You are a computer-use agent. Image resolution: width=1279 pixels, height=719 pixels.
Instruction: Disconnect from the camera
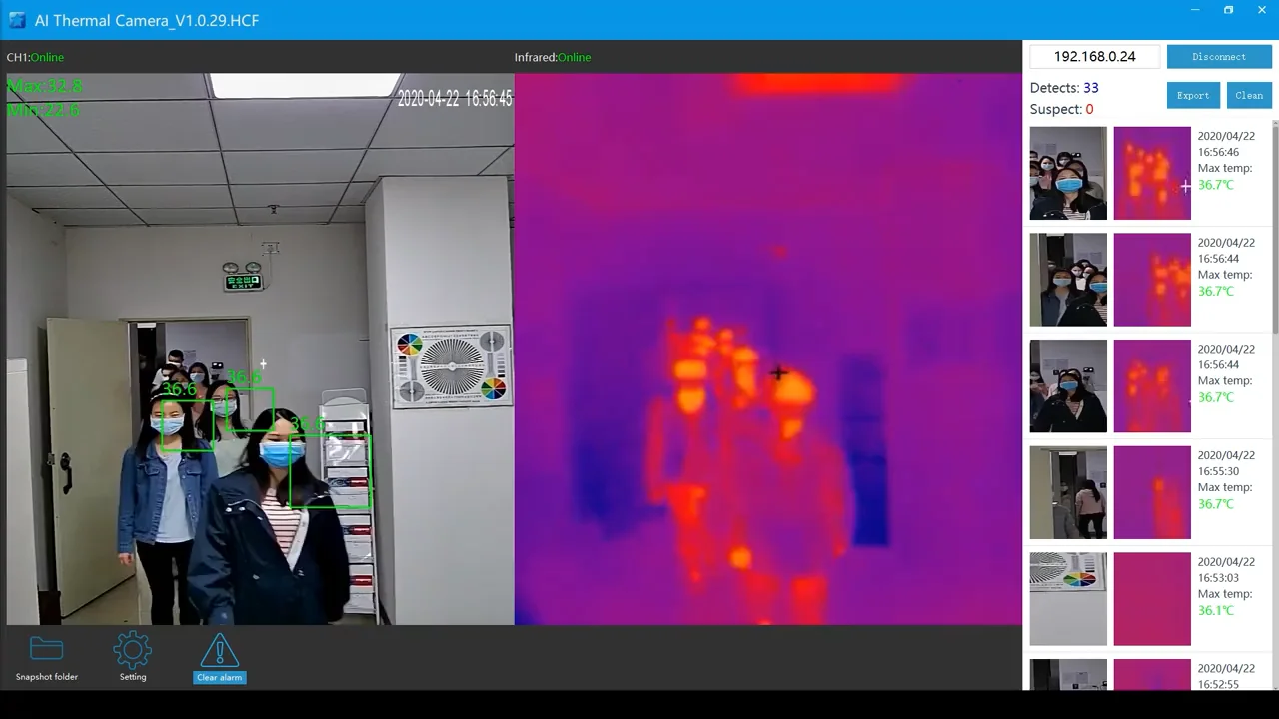(x=1219, y=57)
